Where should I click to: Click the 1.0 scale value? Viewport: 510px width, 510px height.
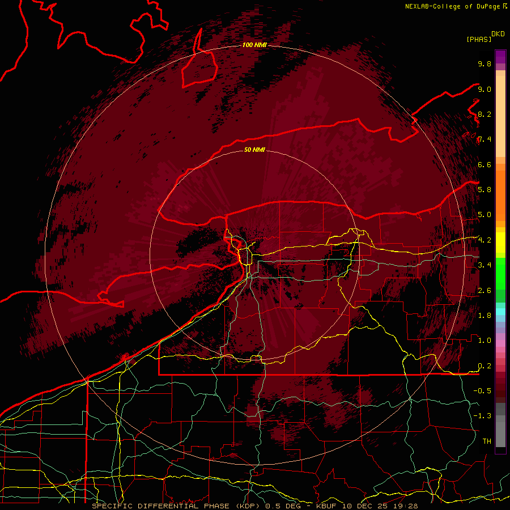pos(484,340)
